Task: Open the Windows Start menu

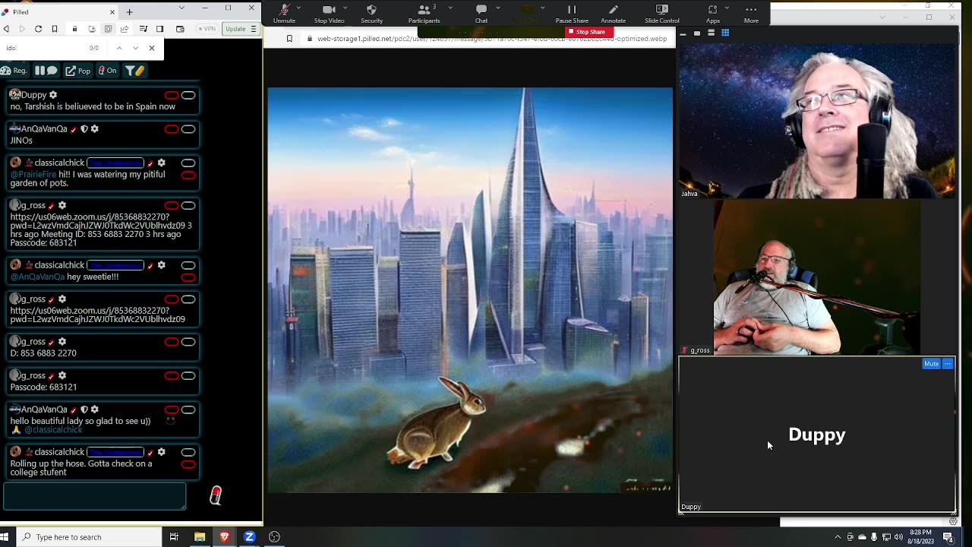Action: [x=6, y=537]
